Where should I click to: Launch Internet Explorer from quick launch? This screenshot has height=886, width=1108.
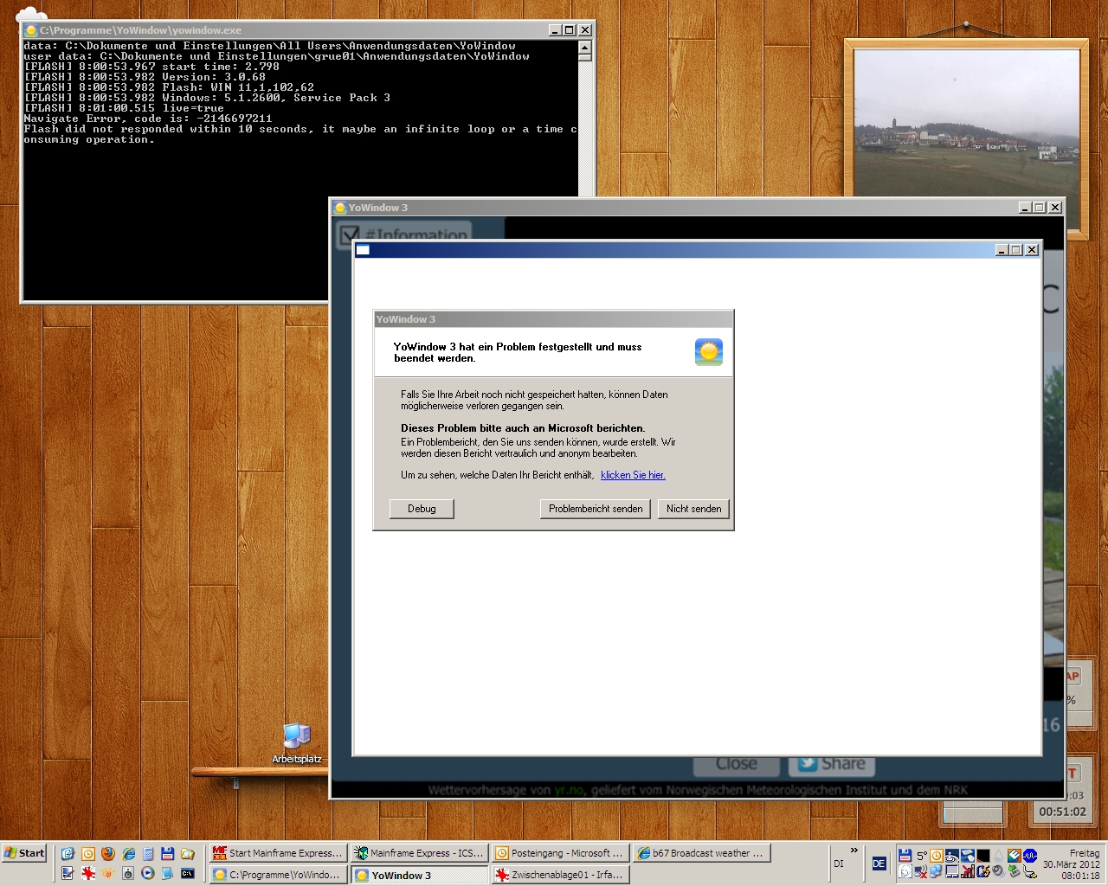[128, 854]
